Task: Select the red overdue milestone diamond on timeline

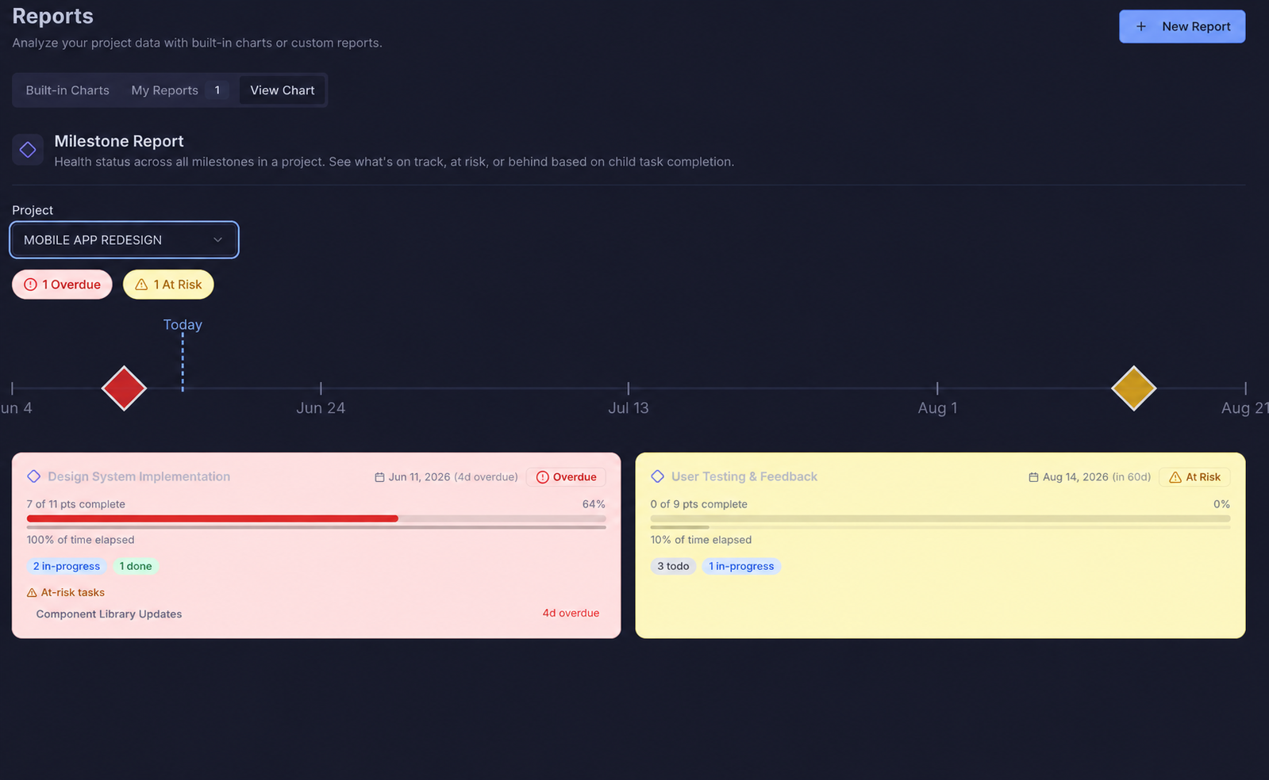Action: 124,388
